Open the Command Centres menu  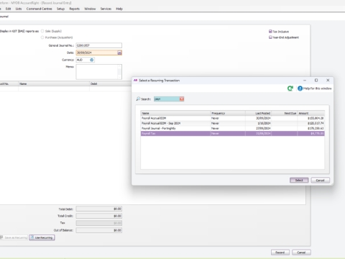click(40, 9)
